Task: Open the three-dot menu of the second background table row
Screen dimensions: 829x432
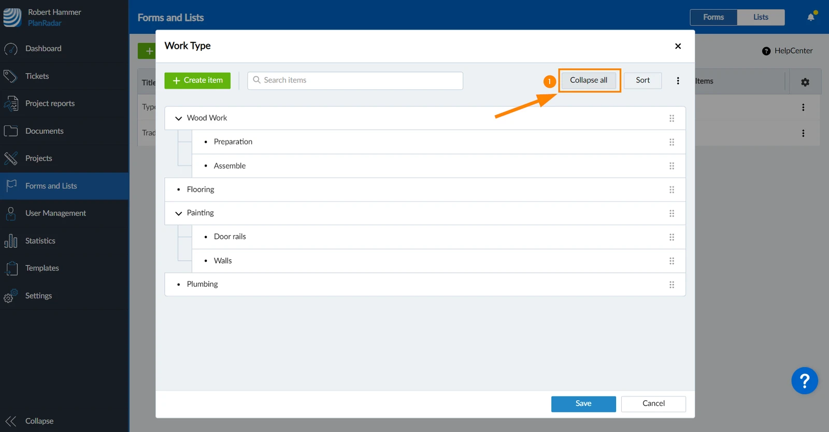Action: click(803, 133)
